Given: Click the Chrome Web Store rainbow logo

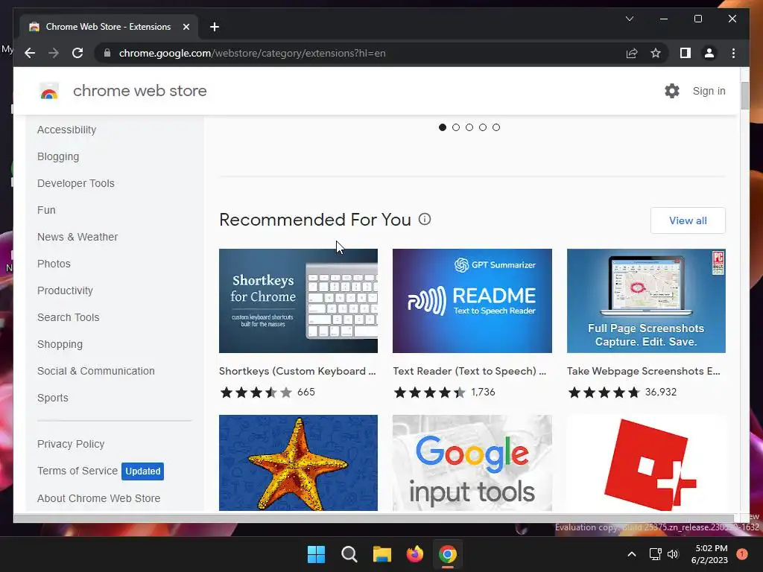Looking at the screenshot, I should (x=49, y=91).
